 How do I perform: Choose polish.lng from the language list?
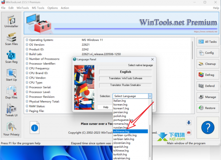[x=131, y=116]
